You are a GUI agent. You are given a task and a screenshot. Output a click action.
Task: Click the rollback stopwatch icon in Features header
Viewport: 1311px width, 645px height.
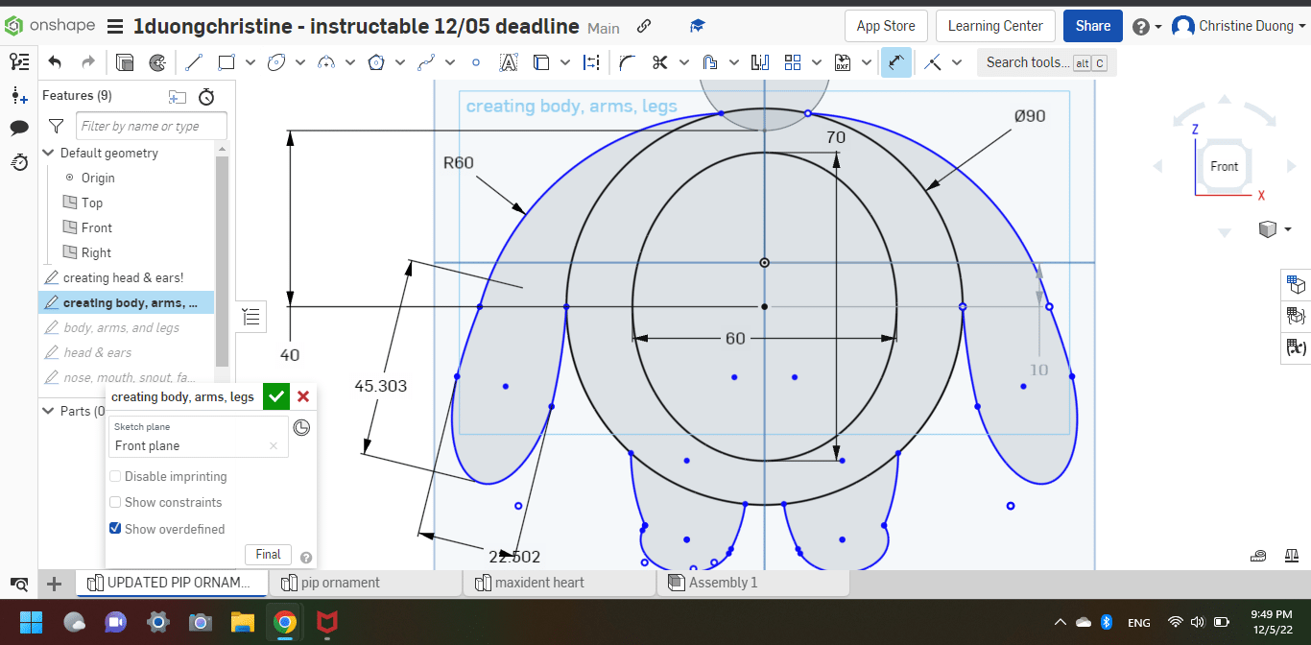[206, 96]
